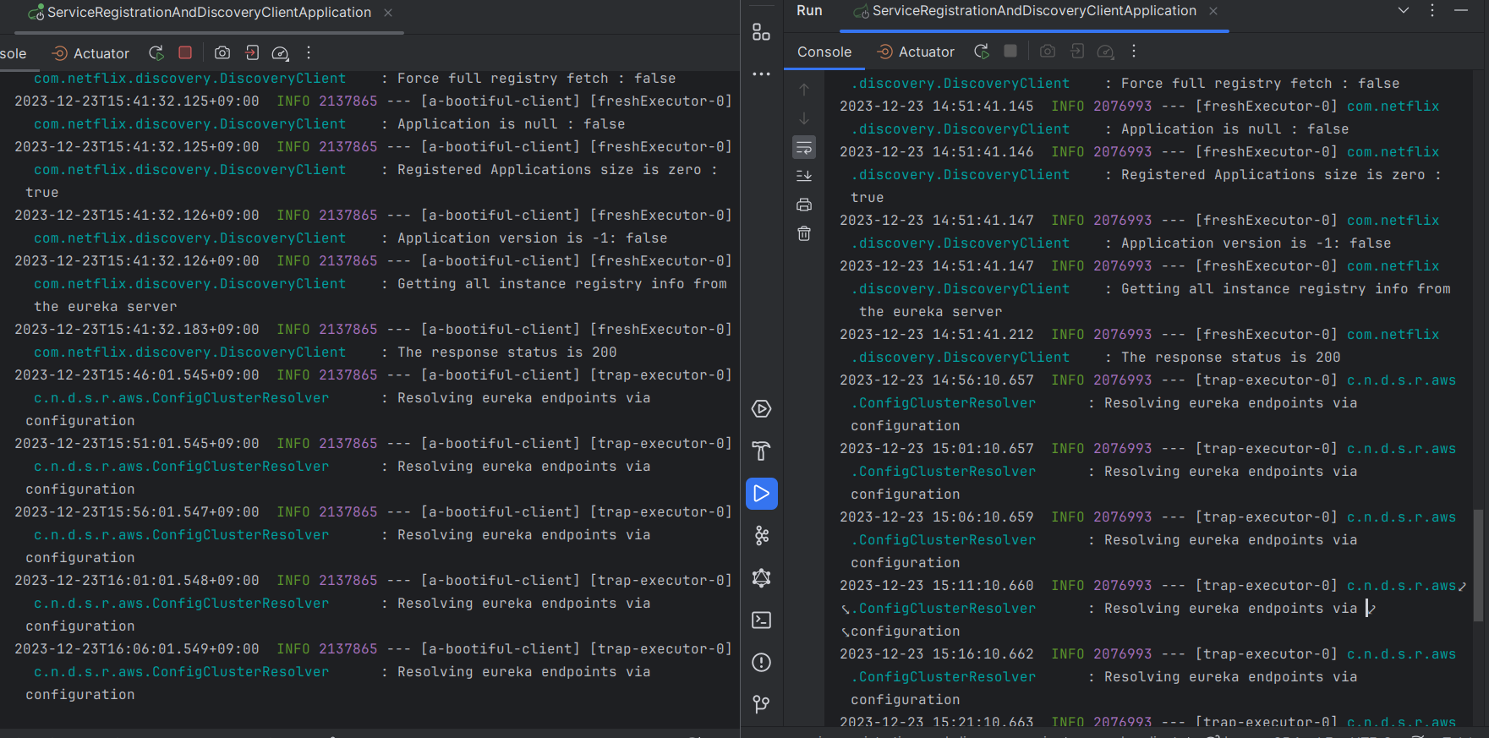Open the Services tool window icon
Viewport: 1489px width, 738px height.
click(761, 409)
